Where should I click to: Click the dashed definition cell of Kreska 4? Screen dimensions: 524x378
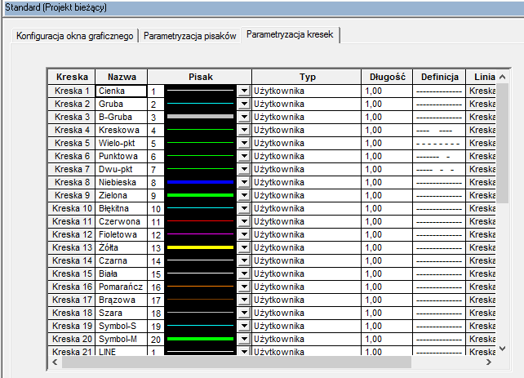[439, 130]
